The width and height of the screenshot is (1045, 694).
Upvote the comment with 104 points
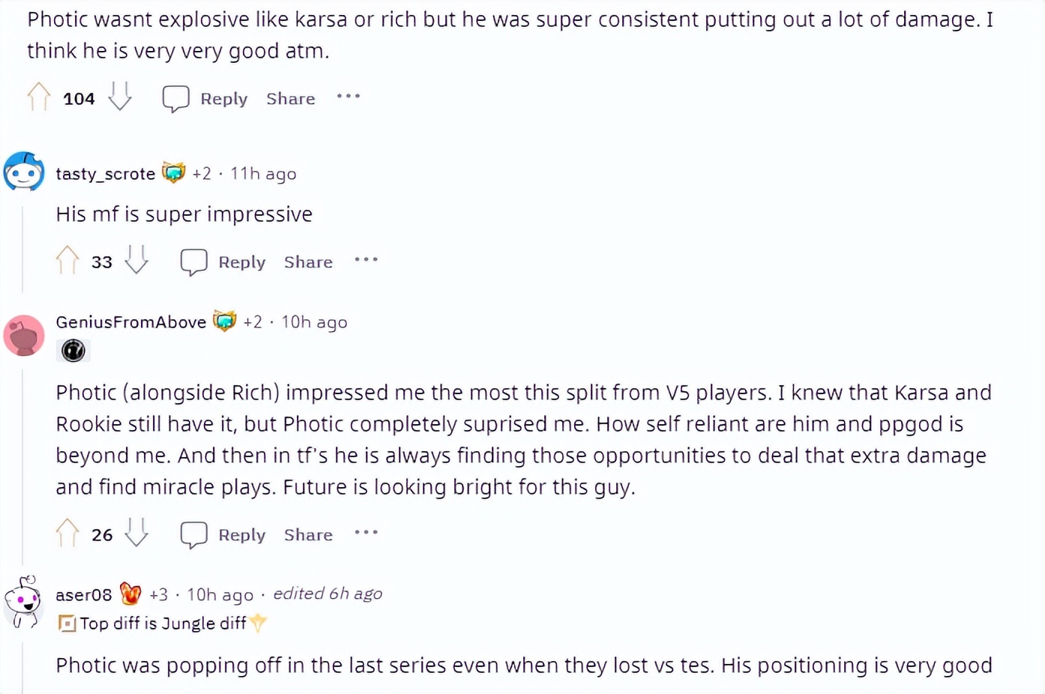point(39,97)
